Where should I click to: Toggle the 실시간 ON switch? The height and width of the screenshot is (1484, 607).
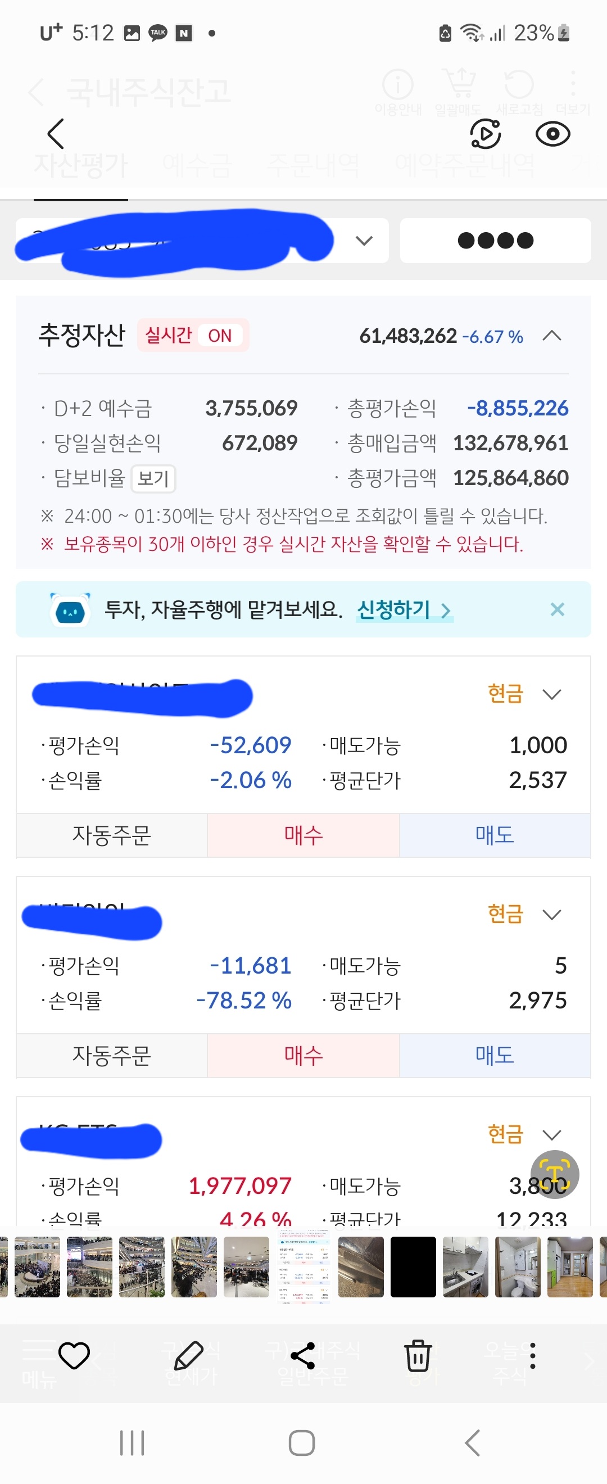click(x=193, y=335)
